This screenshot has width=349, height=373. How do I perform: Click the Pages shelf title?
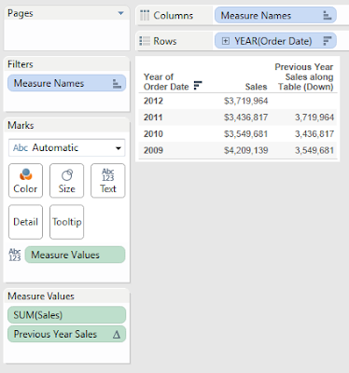pyautogui.click(x=21, y=13)
